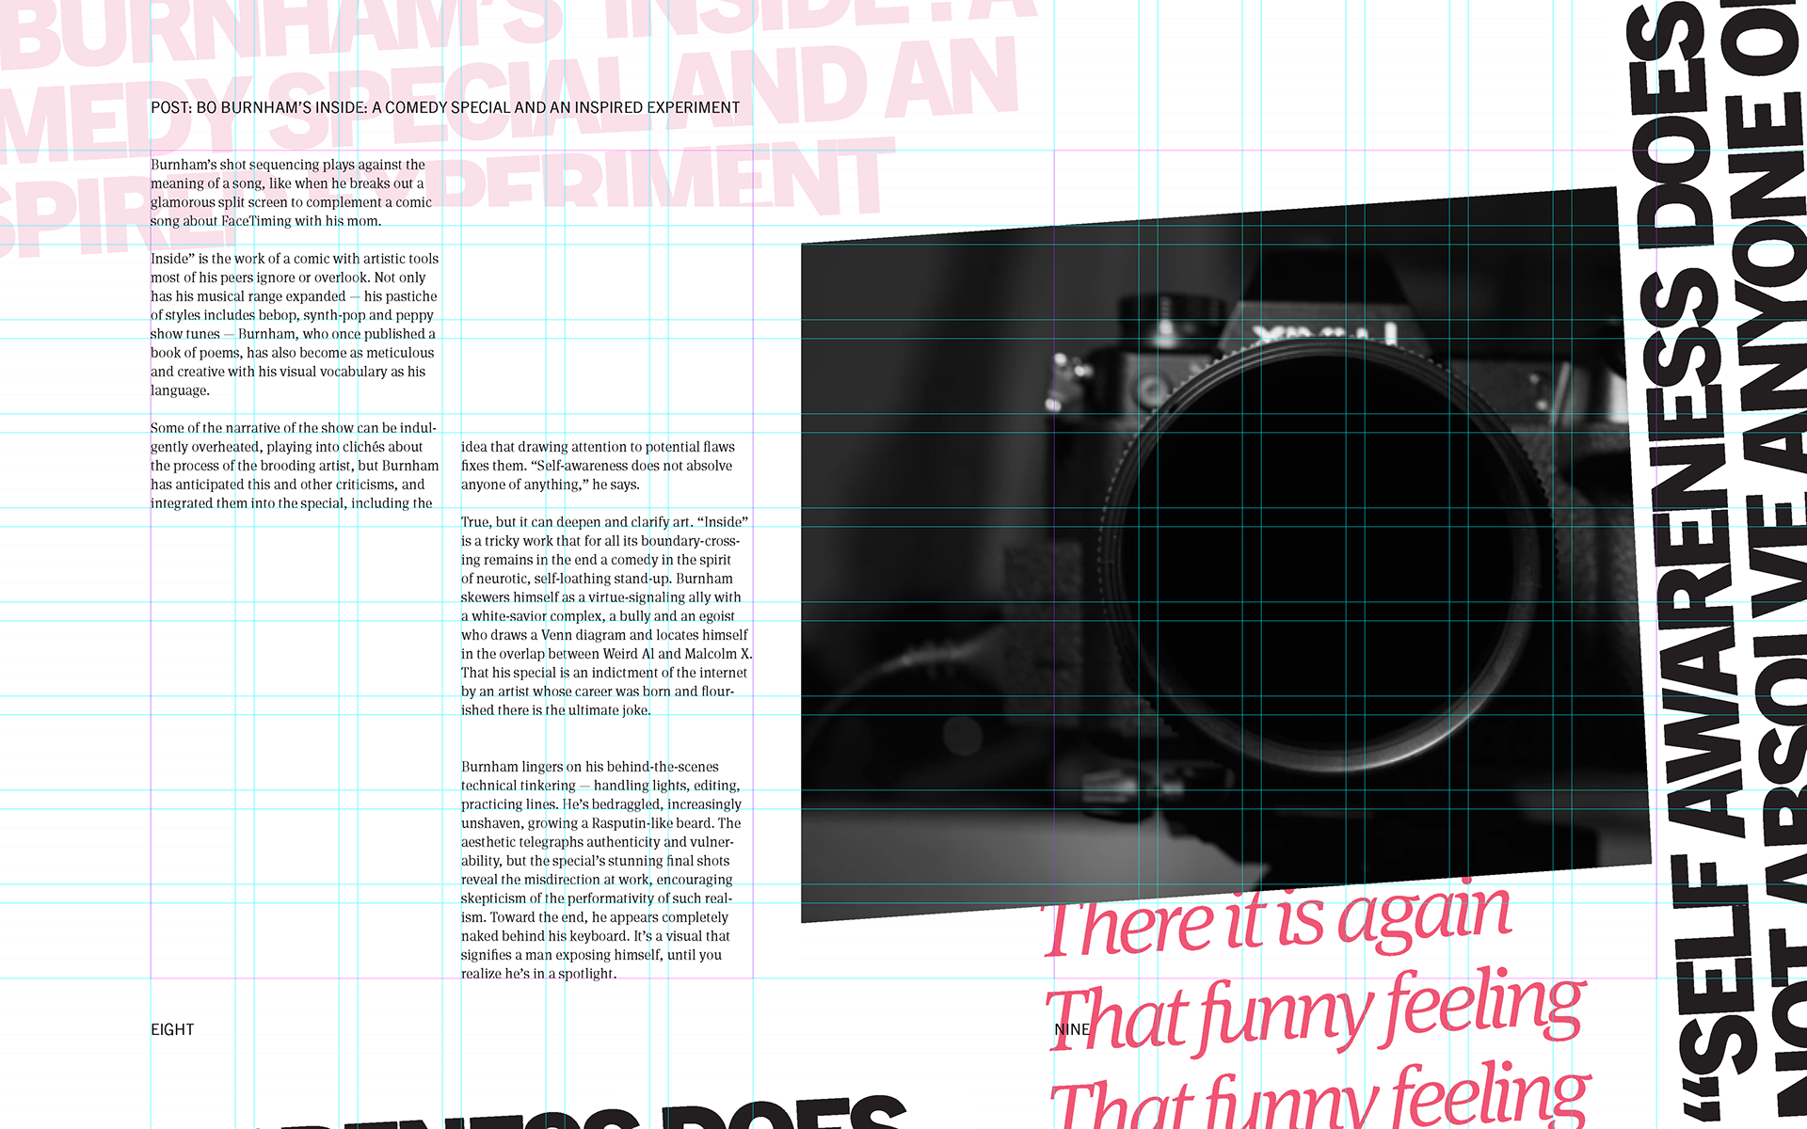1807x1129 pixels.
Task: Select the "Some of the narrative" text block
Action: (294, 466)
